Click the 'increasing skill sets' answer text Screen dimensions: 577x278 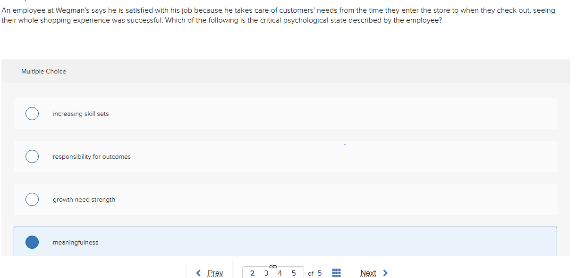81,114
